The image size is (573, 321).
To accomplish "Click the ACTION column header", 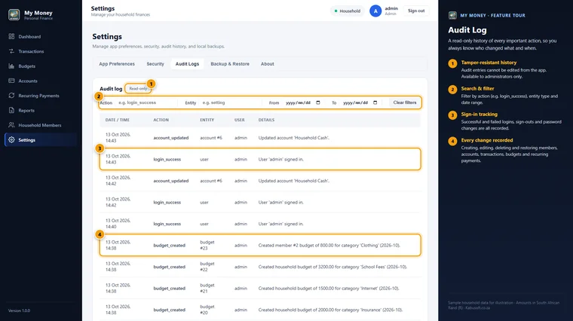I will pyautogui.click(x=161, y=120).
